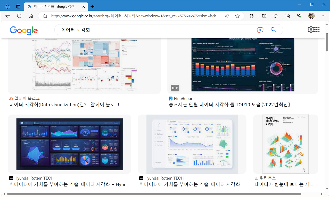This screenshot has width=330, height=197.
Task: Open the Extensions puzzle icon
Action: click(x=252, y=16)
